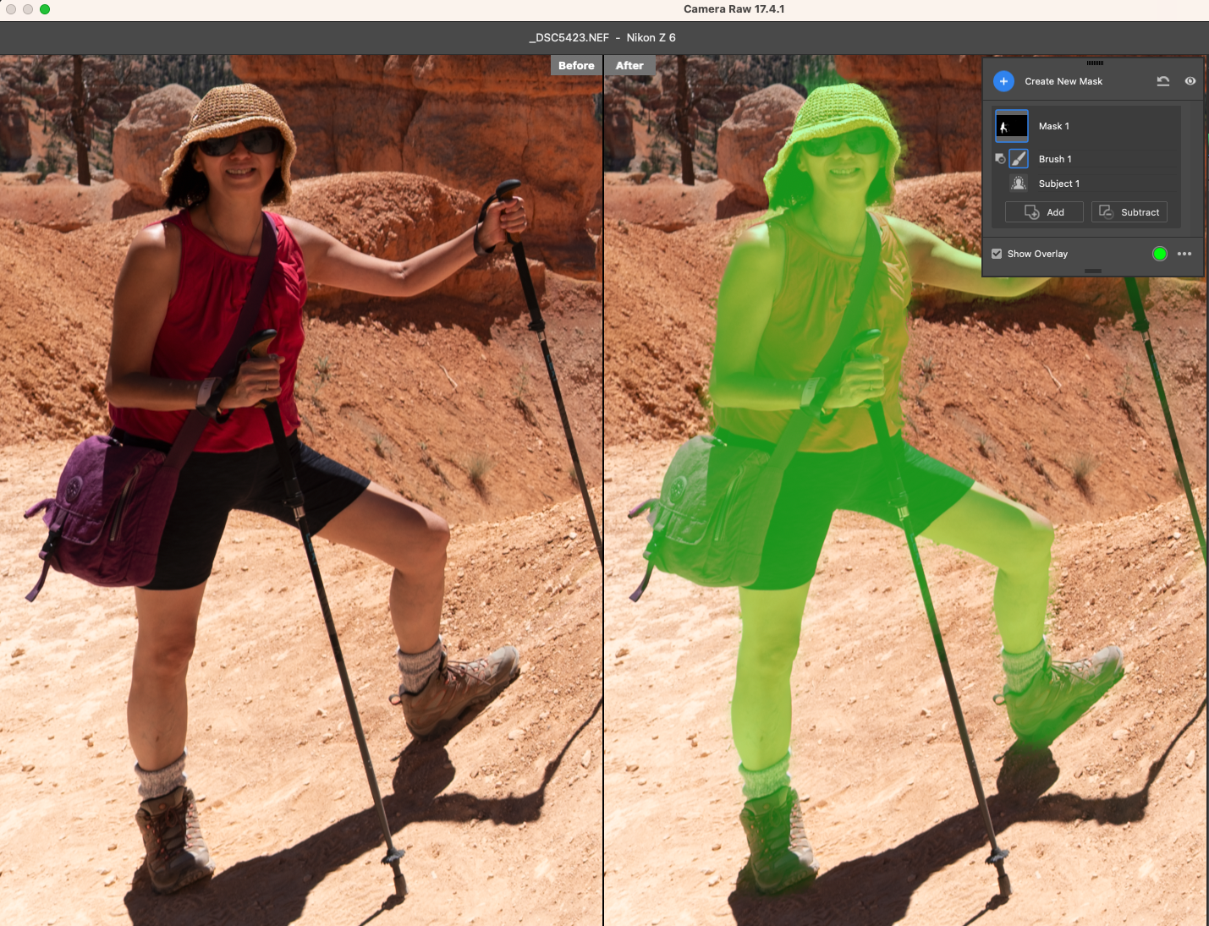Open the green overlay color swatch

tap(1160, 254)
